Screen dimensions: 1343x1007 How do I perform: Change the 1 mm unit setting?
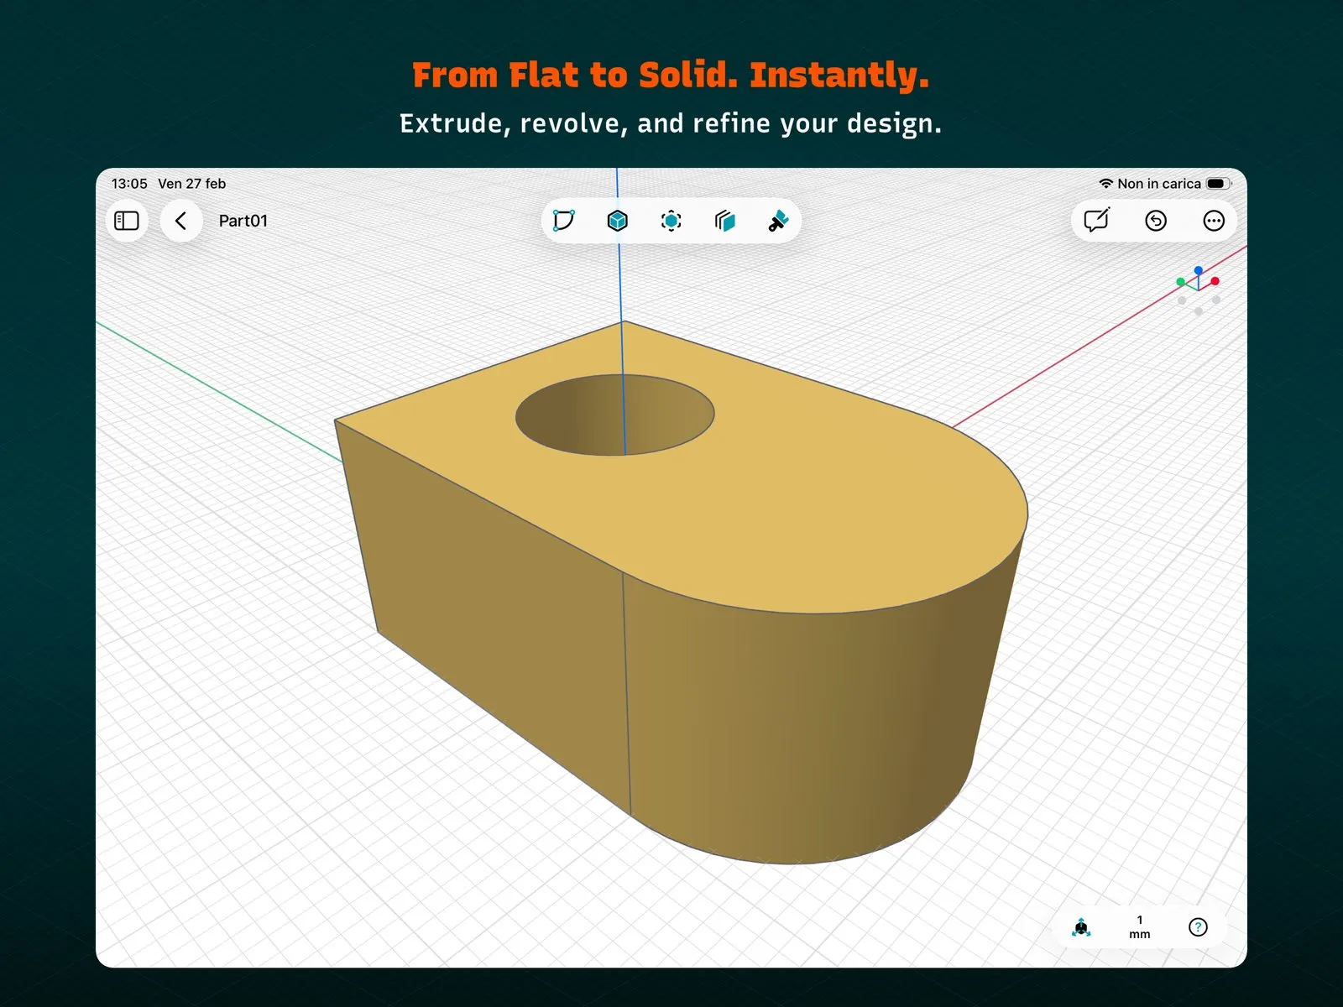(1139, 927)
